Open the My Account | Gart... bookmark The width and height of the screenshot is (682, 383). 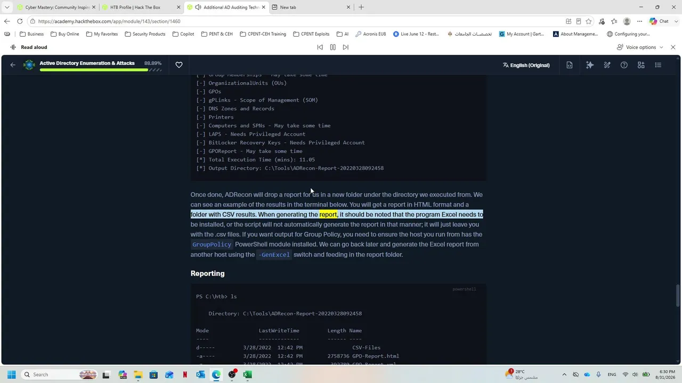[522, 34]
